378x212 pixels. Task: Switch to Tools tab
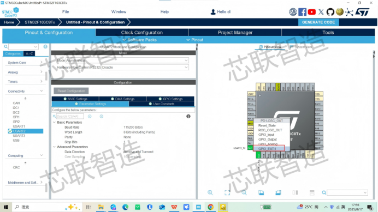[328, 33]
